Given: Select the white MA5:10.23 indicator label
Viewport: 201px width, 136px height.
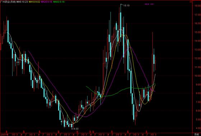Looking at the screenshot, I should (x=22, y=2).
